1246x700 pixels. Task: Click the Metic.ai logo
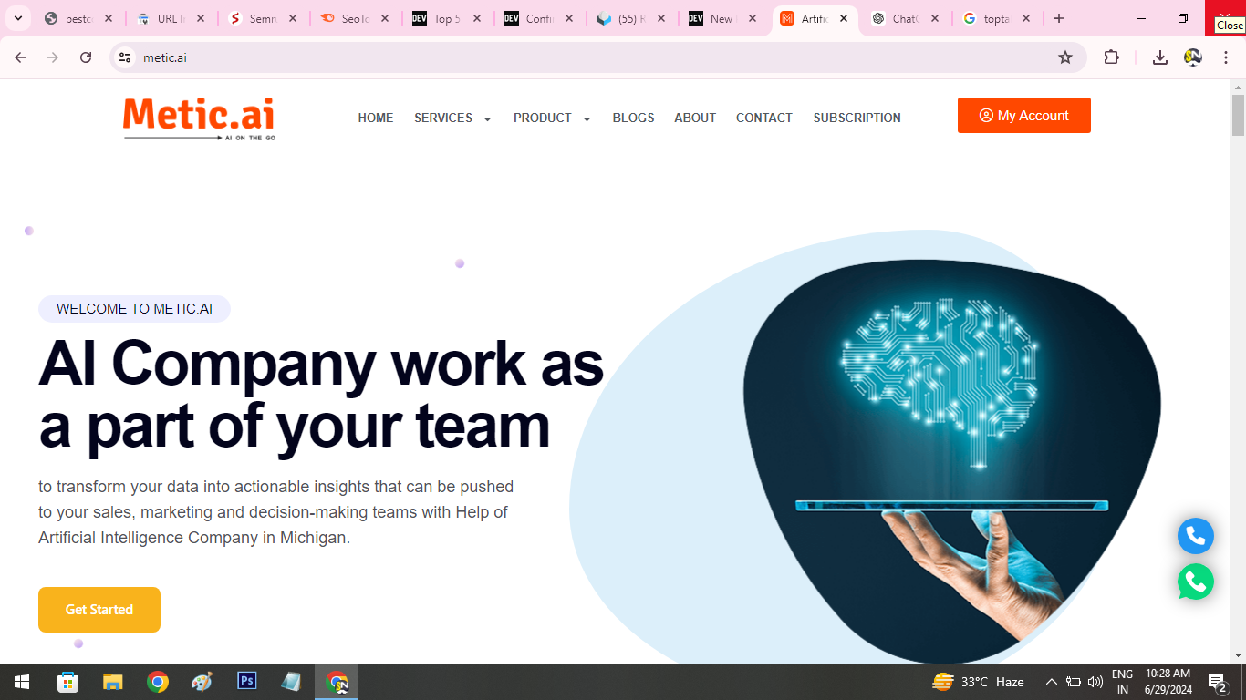click(199, 118)
